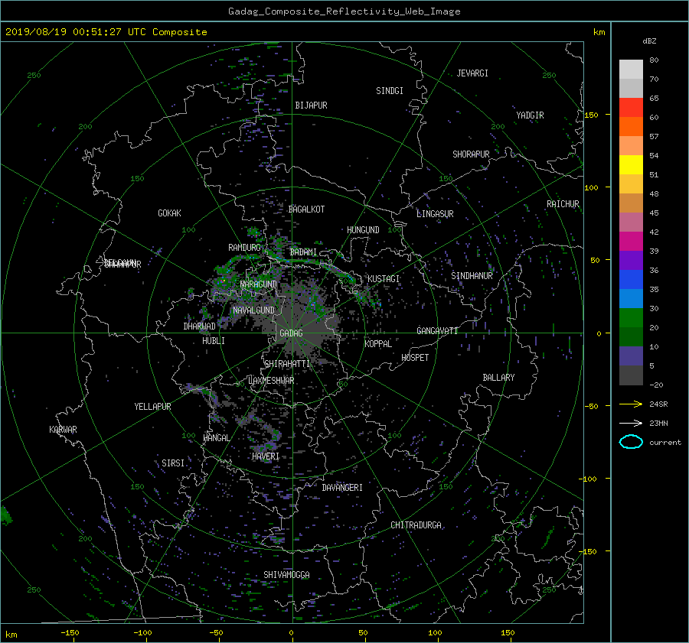Click the light blue 30–35 dBZ swatch

click(631, 298)
